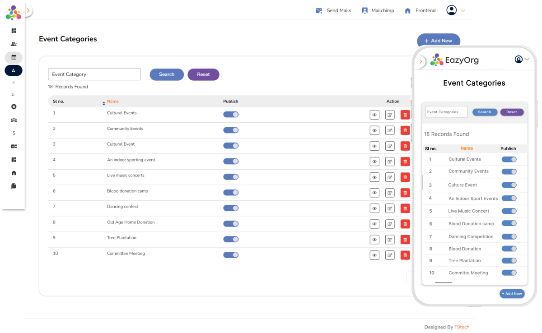Viewport: 542px width, 333px height.
Task: Open mobile profile dropdown arrow
Action: click(x=527, y=59)
